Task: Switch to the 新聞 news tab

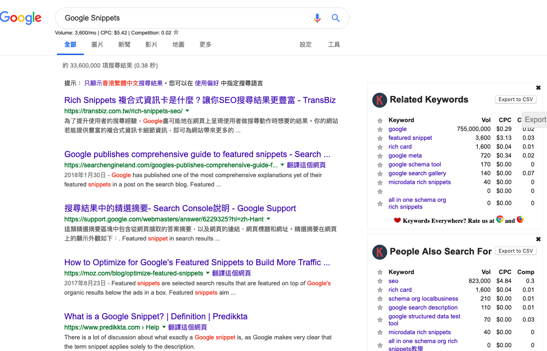Action: pos(124,45)
